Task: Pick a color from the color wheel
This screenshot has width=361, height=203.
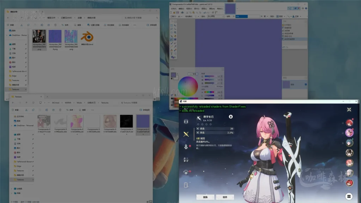Action: point(188,86)
